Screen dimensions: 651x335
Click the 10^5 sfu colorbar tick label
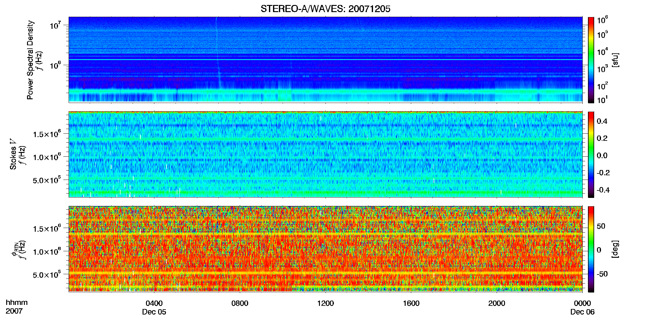(602, 34)
